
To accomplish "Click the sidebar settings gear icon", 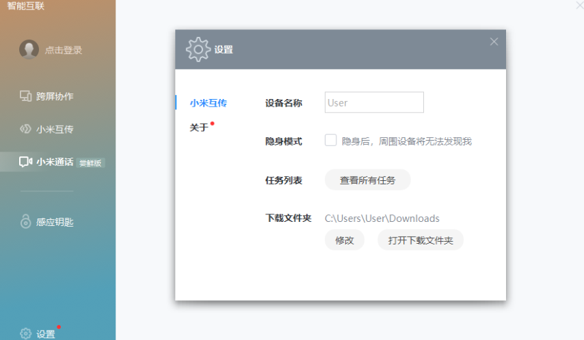I will coord(26,334).
